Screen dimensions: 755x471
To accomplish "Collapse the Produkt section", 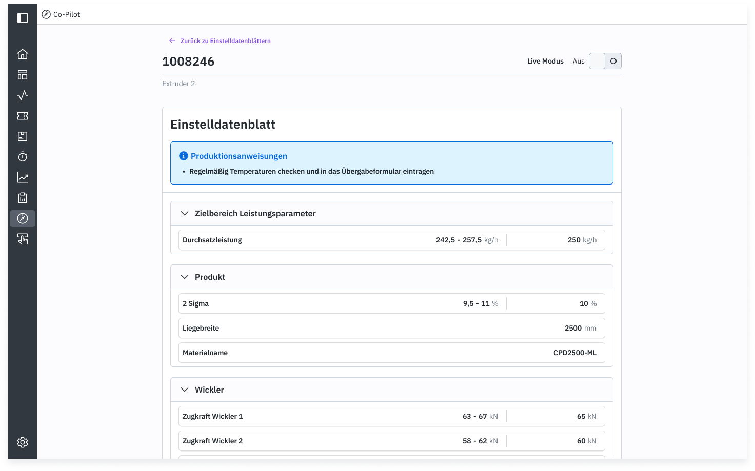I will [185, 277].
